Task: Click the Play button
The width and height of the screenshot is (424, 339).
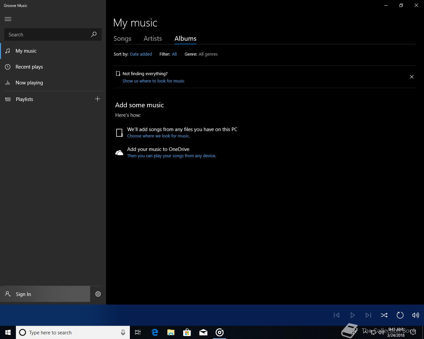Action: 352,315
